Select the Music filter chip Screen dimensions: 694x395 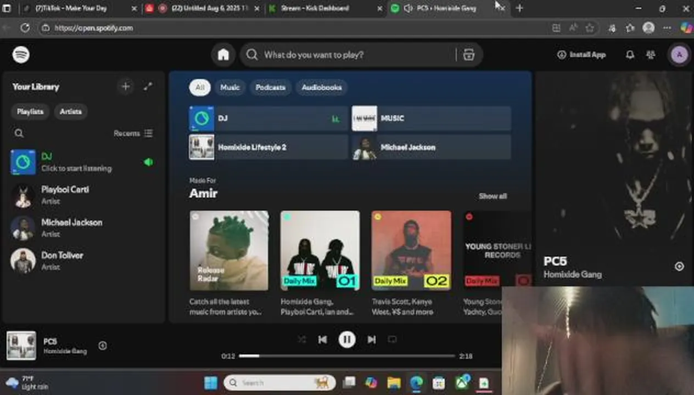coord(230,87)
